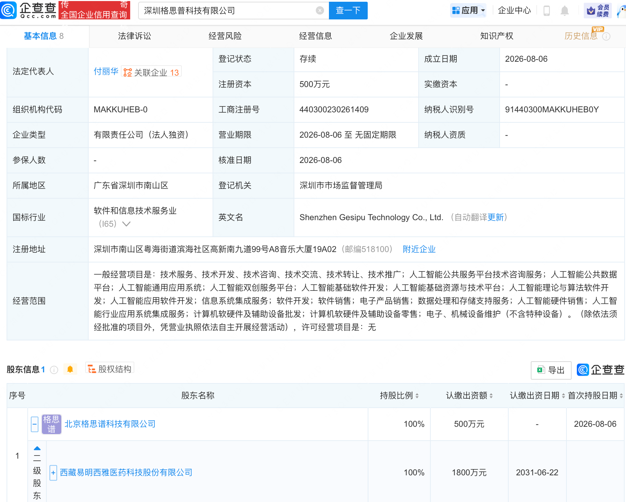Viewport: 626px width, 502px height.
Task: Click 更新 next to the English name
Action: (495, 217)
